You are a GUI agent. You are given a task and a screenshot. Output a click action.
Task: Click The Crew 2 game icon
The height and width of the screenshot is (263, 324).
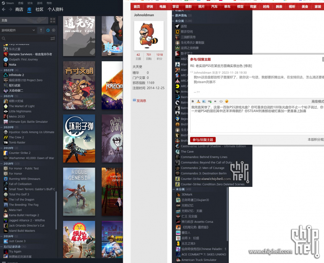coord(6,137)
